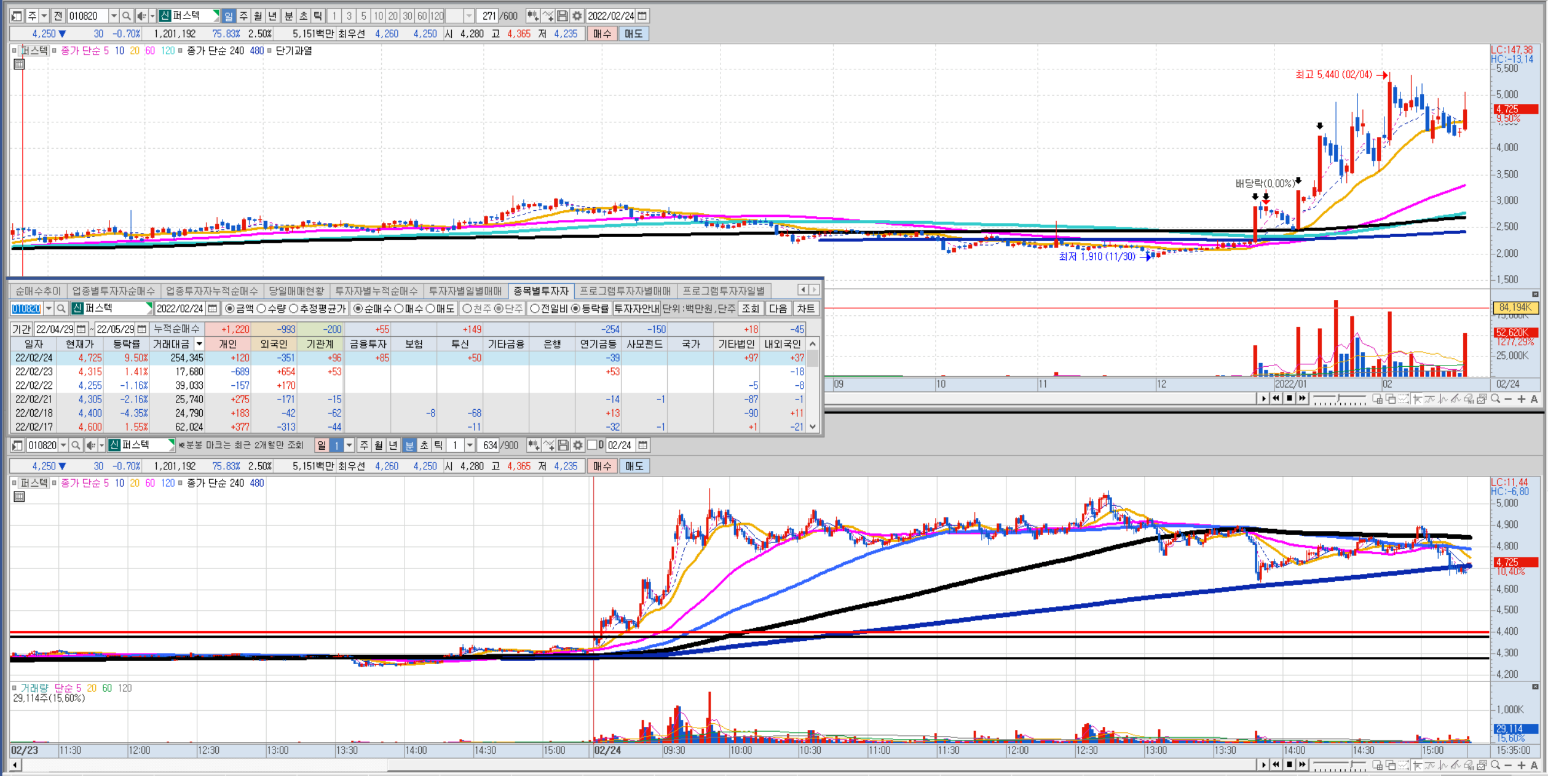Open stock code 010820 dropdown in top chart
Image resolution: width=1548 pixels, height=776 pixels.
click(x=114, y=16)
